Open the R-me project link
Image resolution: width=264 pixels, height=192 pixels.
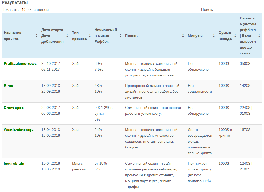click(x=8, y=86)
